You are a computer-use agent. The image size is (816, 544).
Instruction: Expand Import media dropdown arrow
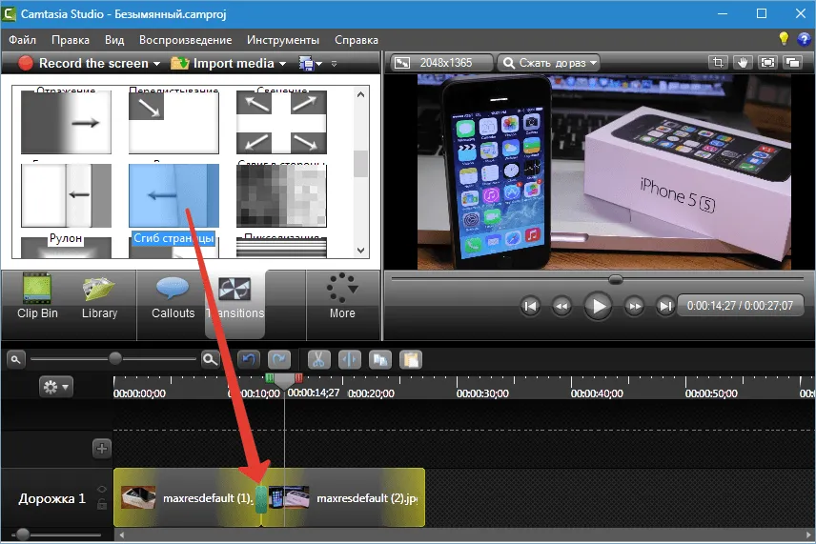pos(282,64)
